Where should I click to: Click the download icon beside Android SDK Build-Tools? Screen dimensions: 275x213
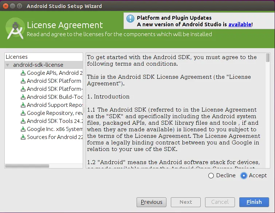pos(24,97)
